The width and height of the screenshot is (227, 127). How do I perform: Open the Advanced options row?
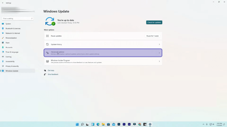(x=103, y=53)
